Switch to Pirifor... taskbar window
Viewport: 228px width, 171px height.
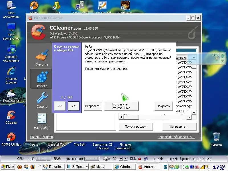pos(148,167)
